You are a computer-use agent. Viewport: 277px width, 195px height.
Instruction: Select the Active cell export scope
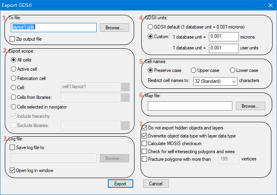[14, 69]
